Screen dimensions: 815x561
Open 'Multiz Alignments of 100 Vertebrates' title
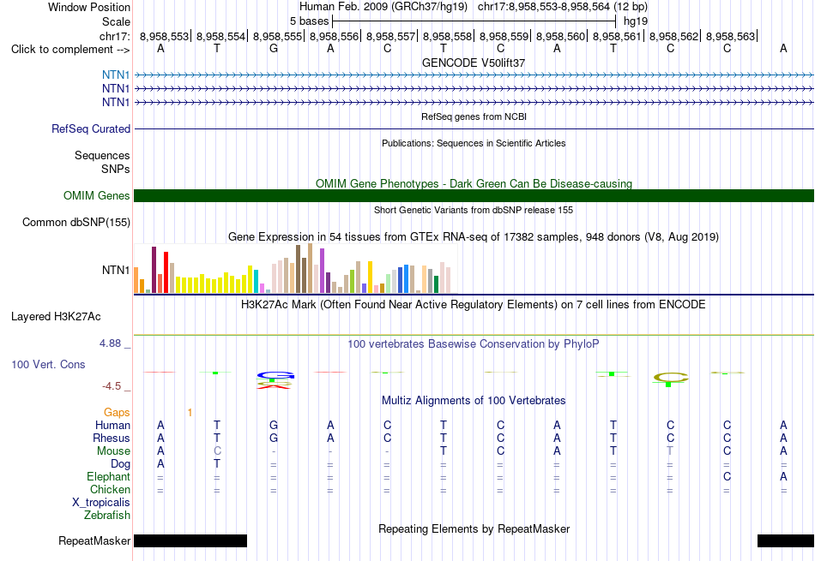click(474, 401)
